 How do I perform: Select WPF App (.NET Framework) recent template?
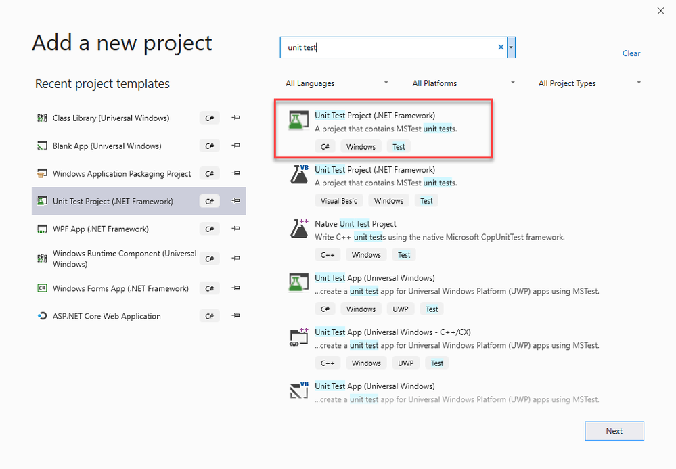pos(139,229)
